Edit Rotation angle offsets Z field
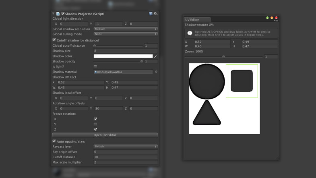 click(x=143, y=108)
